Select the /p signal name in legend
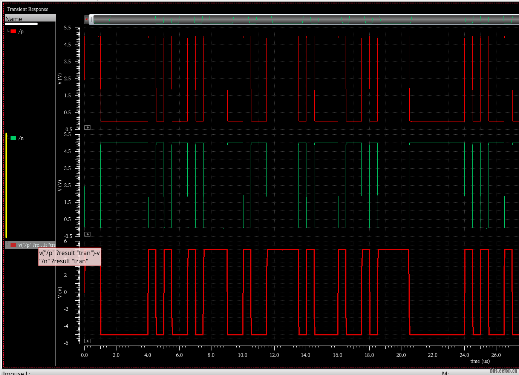Image resolution: width=519 pixels, height=375 pixels. (21, 32)
